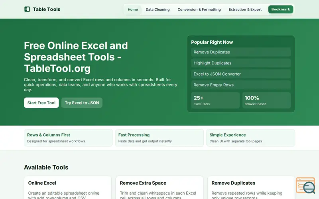Click the 25+ Excel Tools stat card
Screen dimensions: 319x199
point(215,100)
